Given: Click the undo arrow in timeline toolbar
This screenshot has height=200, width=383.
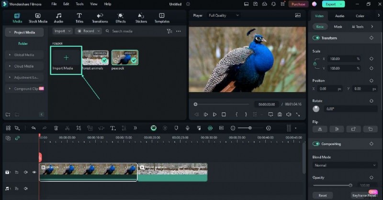Looking at the screenshot, I should [x=34, y=128].
